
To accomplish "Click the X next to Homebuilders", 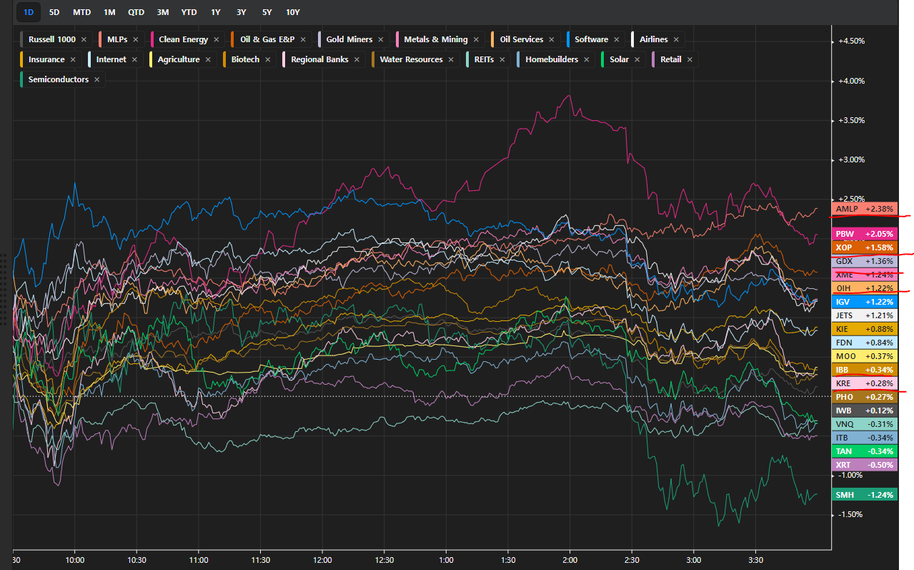I will [587, 60].
